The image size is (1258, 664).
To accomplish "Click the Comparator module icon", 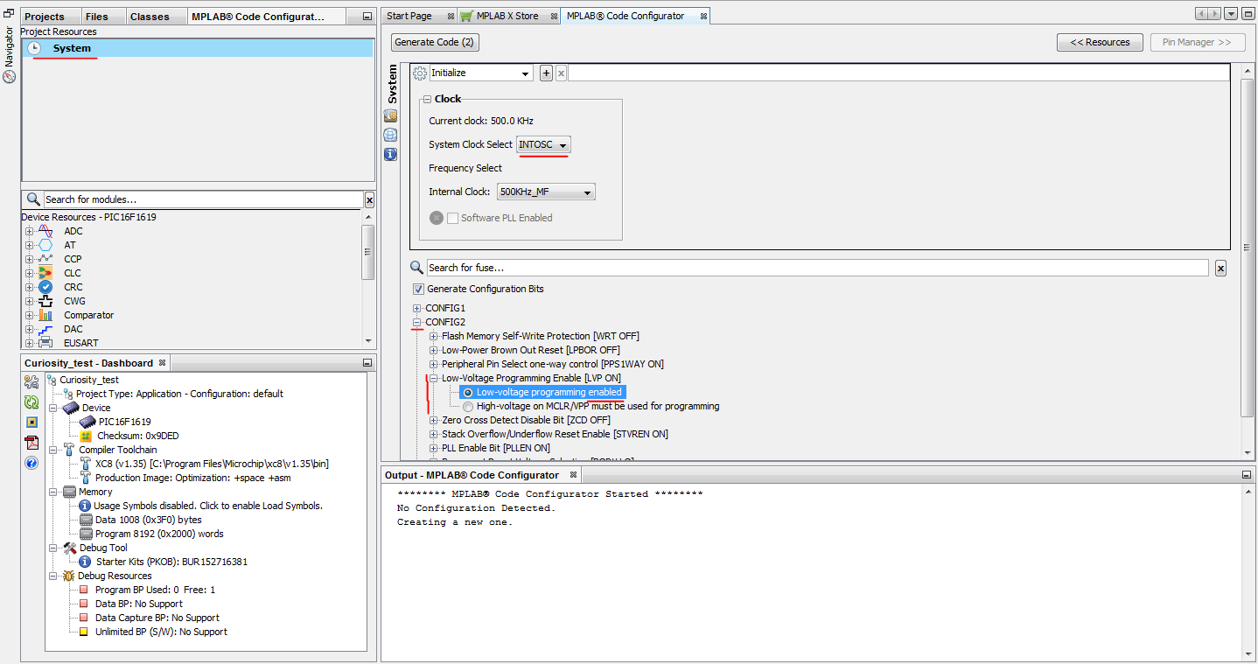I will 45,315.
